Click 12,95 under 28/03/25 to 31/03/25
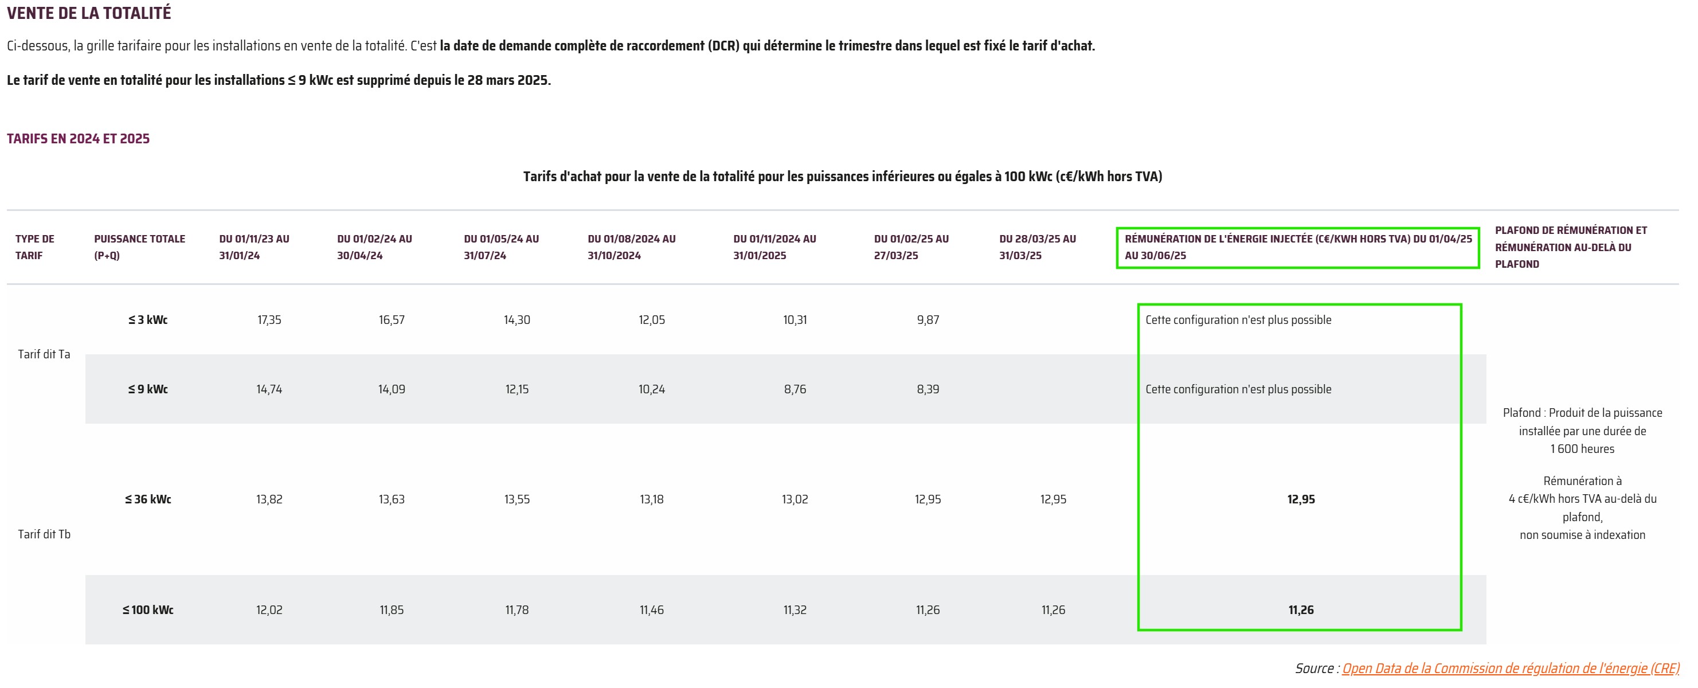Image resolution: width=1698 pixels, height=688 pixels. 1053,499
